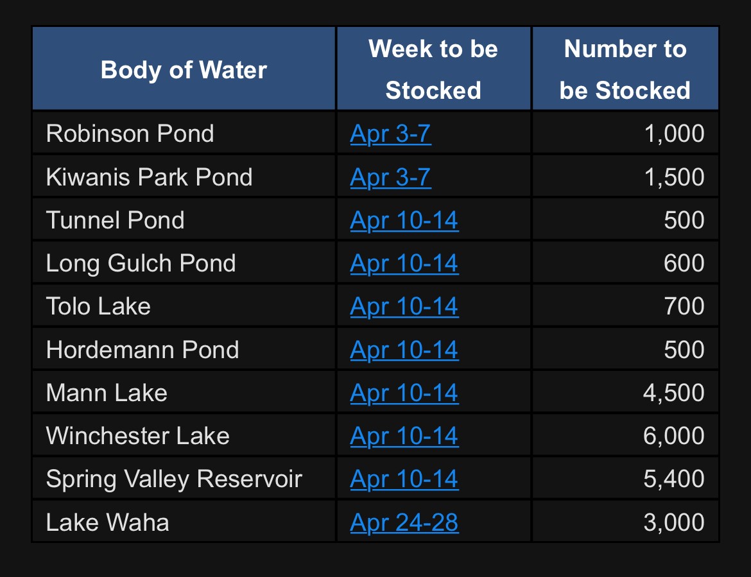Screen dimensions: 751x577
Task: Click the Week to be Stocked header
Action: tap(434, 69)
